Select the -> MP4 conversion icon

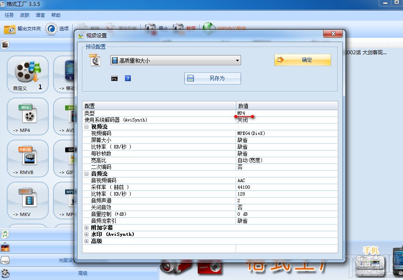[x=28, y=114]
